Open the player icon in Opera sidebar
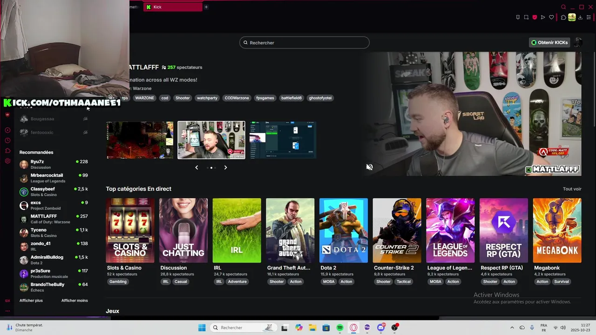The height and width of the screenshot is (335, 596). point(7,130)
